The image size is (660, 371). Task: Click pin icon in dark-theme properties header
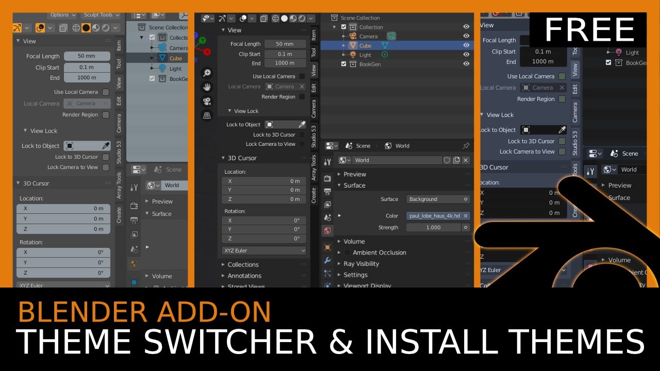click(x=466, y=146)
